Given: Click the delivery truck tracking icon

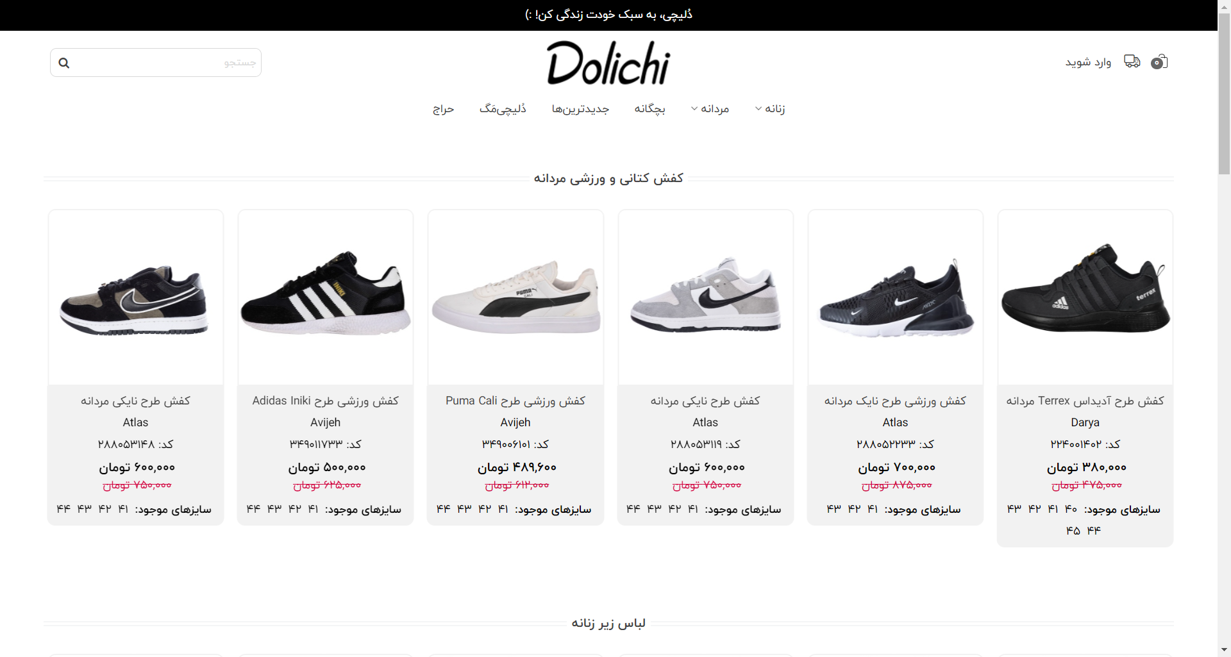Looking at the screenshot, I should (x=1132, y=62).
